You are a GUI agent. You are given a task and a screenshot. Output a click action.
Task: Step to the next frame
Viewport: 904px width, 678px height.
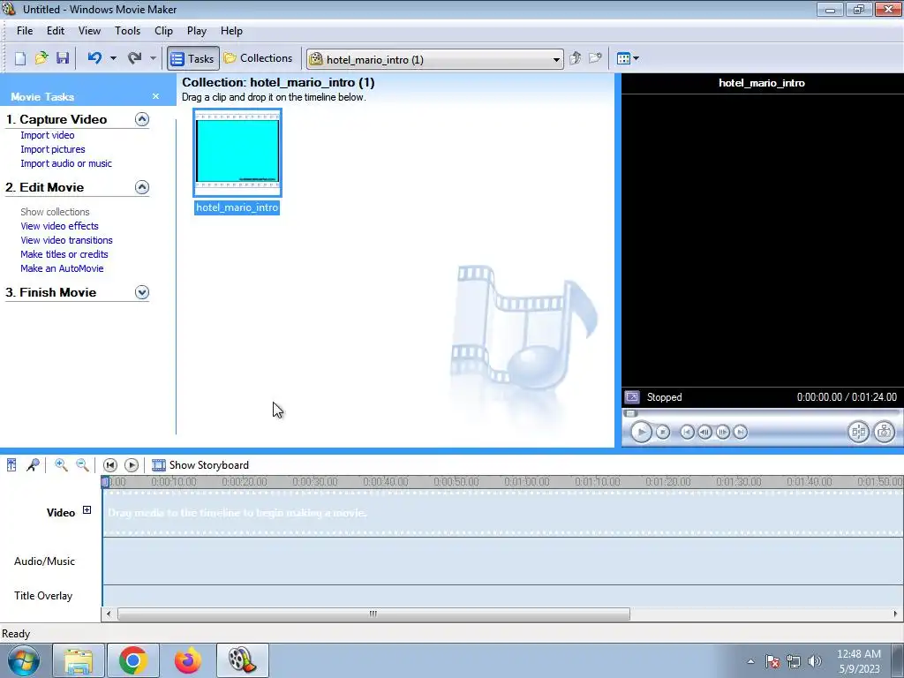[x=722, y=432]
